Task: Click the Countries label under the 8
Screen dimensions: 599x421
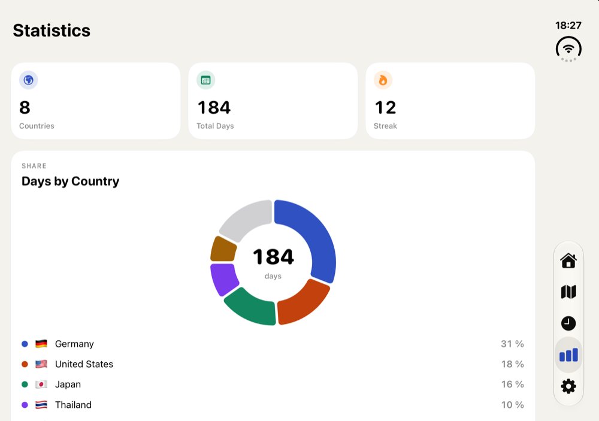Action: coord(37,126)
